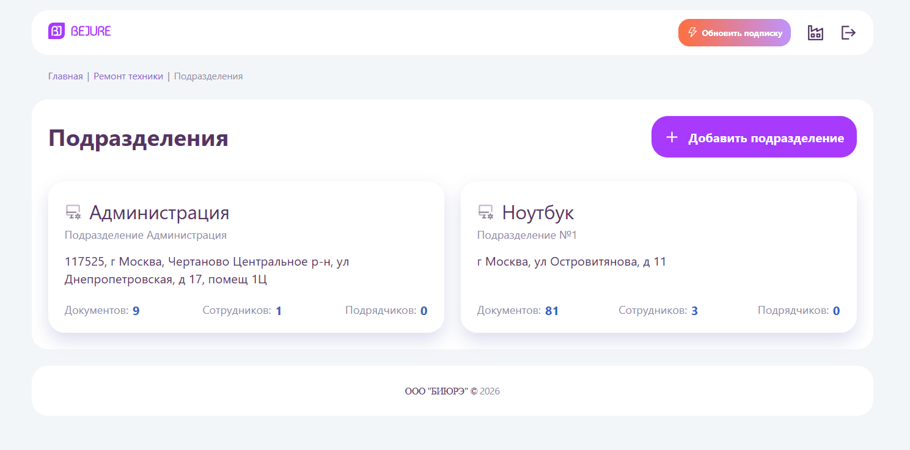Click Сотрудников count 1 in Администрация
910x450 pixels.
(279, 311)
